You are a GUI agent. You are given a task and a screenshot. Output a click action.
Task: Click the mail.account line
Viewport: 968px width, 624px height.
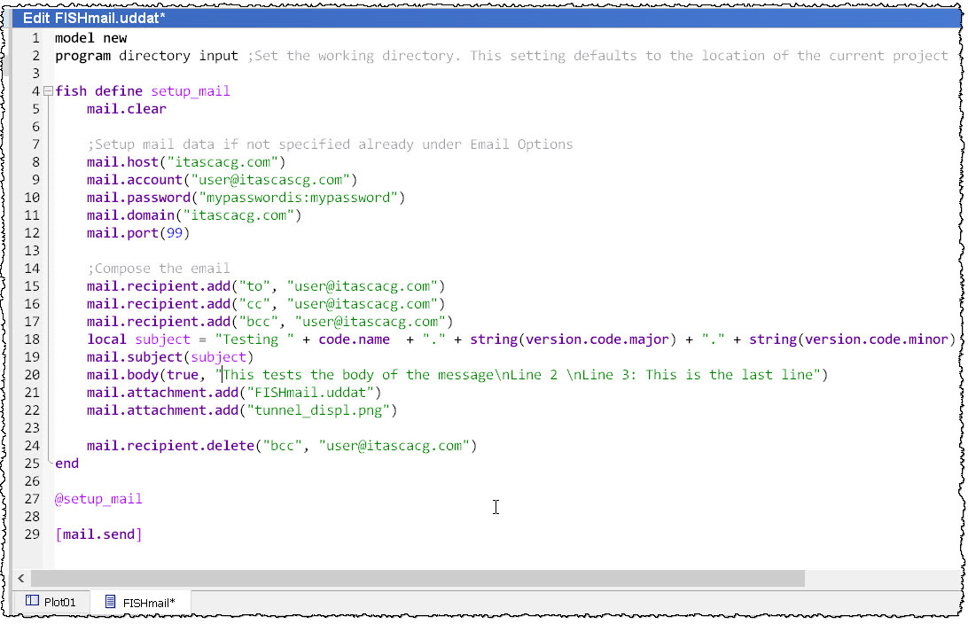point(222,180)
